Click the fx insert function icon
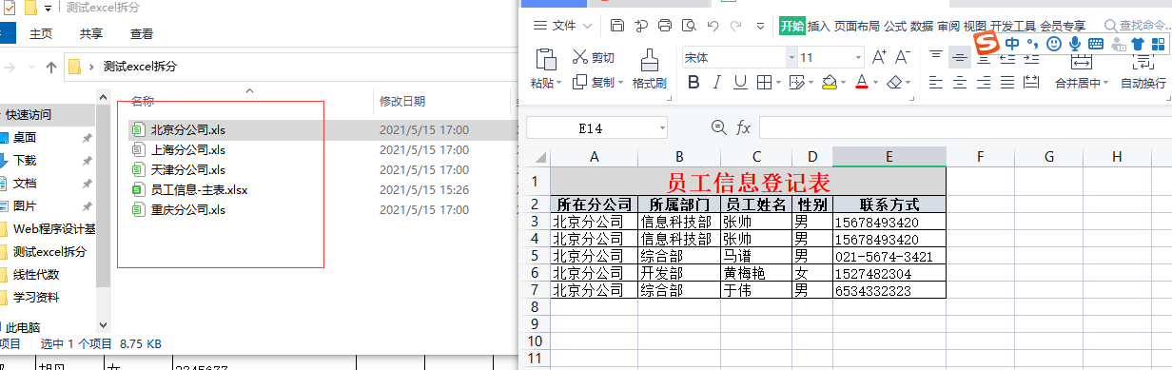 click(743, 127)
